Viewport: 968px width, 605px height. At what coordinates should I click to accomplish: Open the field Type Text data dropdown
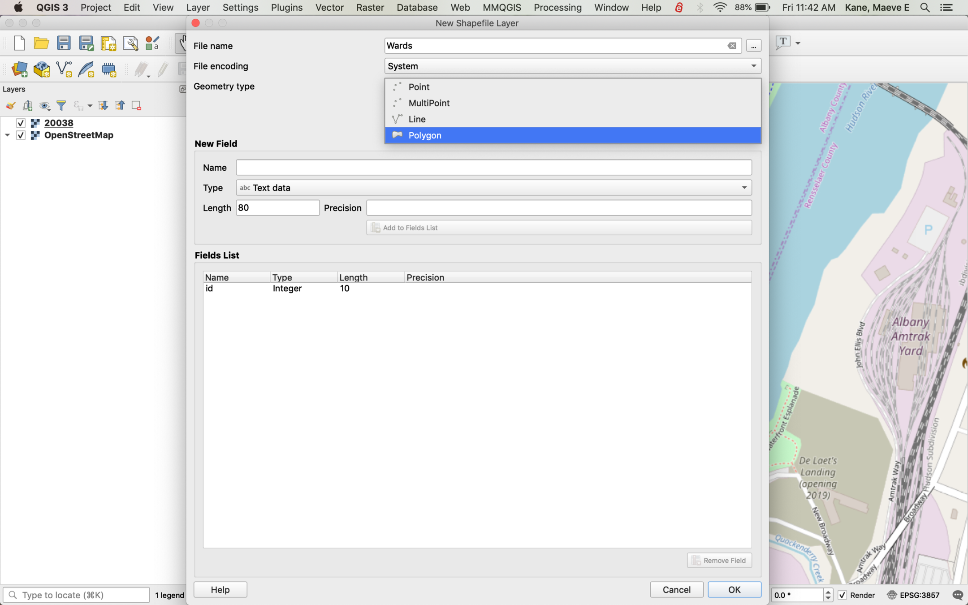click(493, 187)
